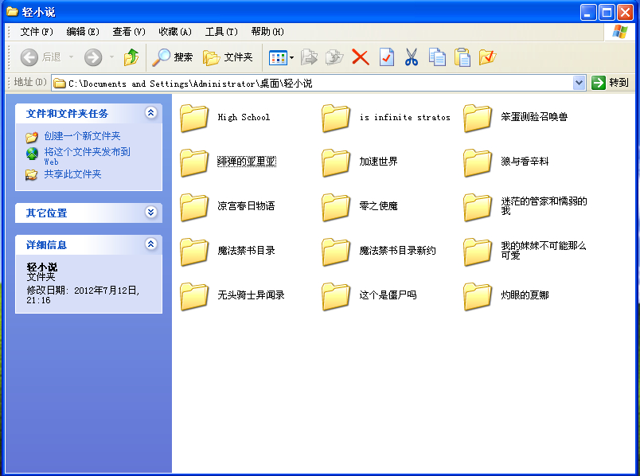This screenshot has height=476, width=640.
Task: Go up one folder level icon
Action: point(131,57)
